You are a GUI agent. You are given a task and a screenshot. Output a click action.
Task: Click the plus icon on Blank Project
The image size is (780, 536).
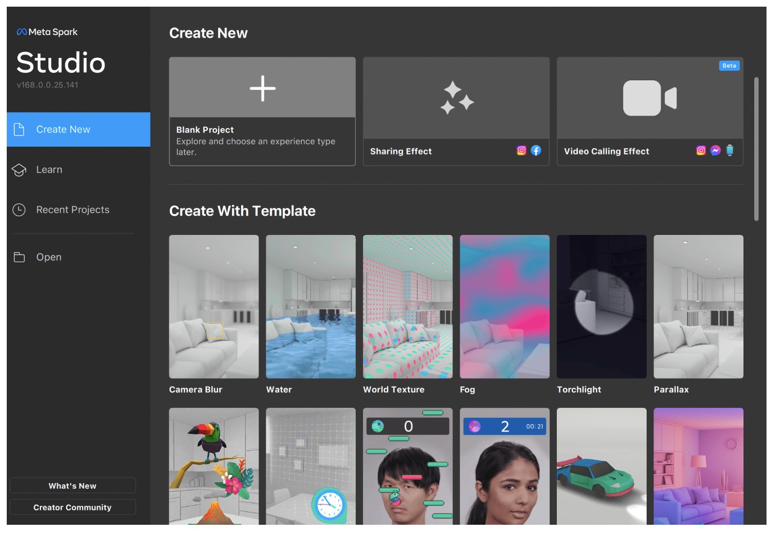pyautogui.click(x=262, y=88)
